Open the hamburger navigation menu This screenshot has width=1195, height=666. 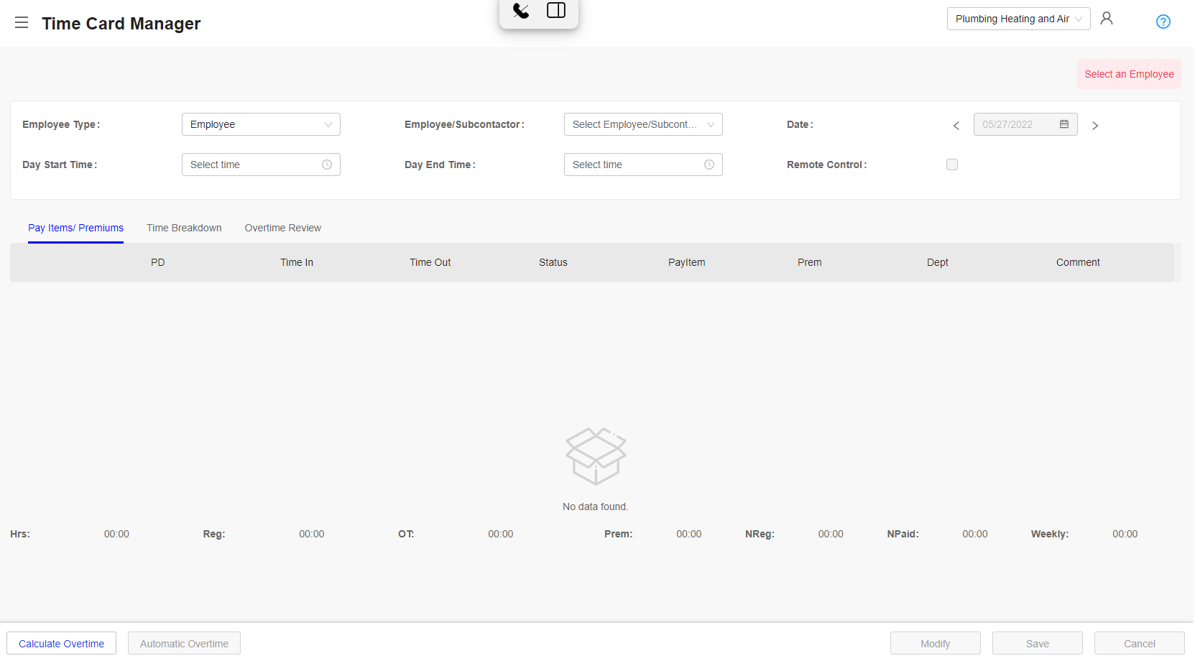(22, 23)
